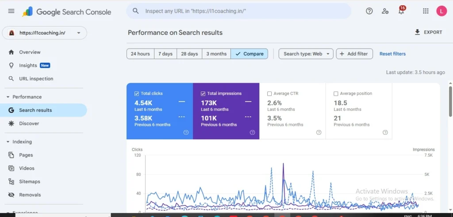Image resolution: width=453 pixels, height=217 pixels.
Task: Select the 3 months date range
Action: 216,53
